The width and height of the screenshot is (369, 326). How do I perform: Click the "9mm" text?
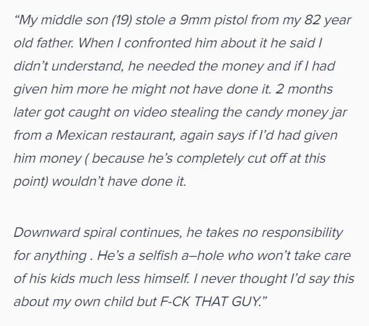click(195, 20)
